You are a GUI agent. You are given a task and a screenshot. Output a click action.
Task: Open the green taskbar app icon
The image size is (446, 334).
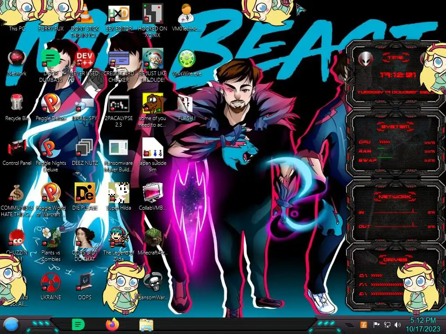tap(78, 324)
